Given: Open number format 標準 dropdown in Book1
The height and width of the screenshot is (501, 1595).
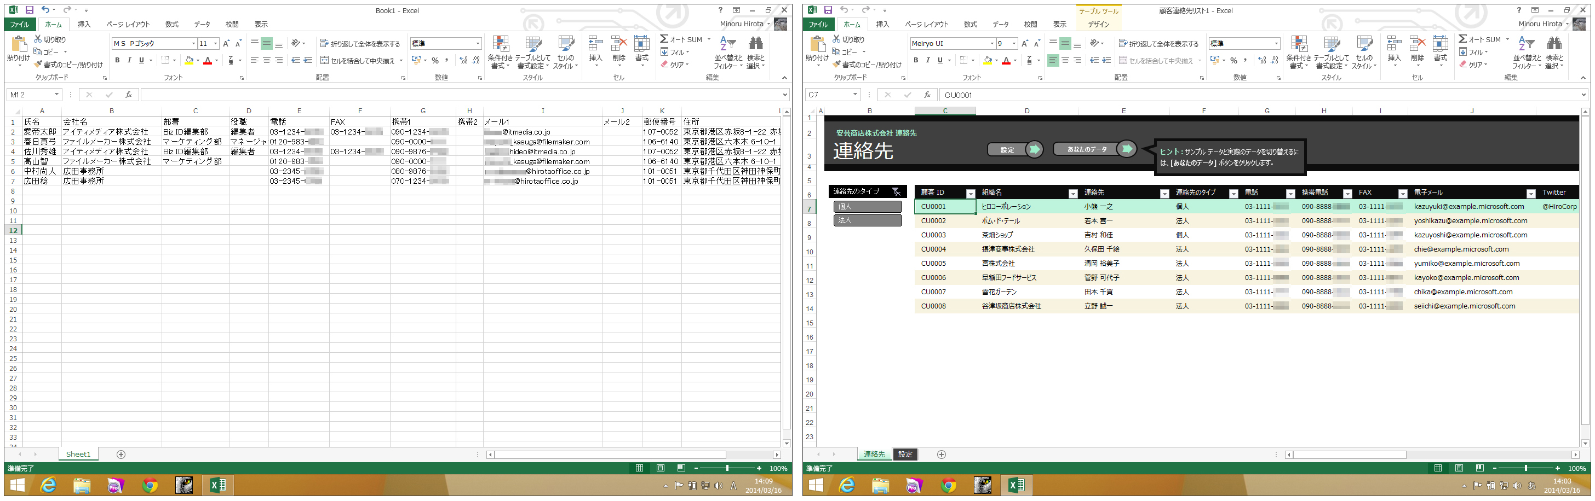Looking at the screenshot, I should (478, 43).
